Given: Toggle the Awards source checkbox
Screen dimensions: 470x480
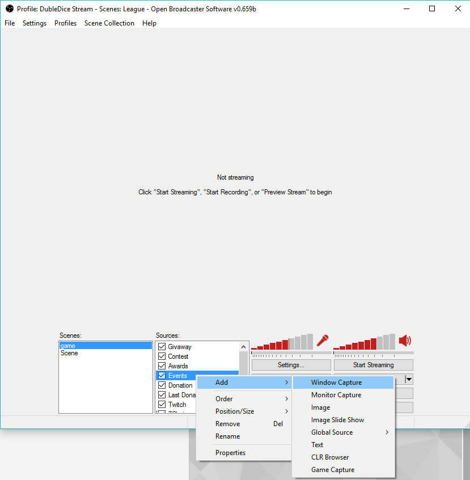Looking at the screenshot, I should coord(162,366).
